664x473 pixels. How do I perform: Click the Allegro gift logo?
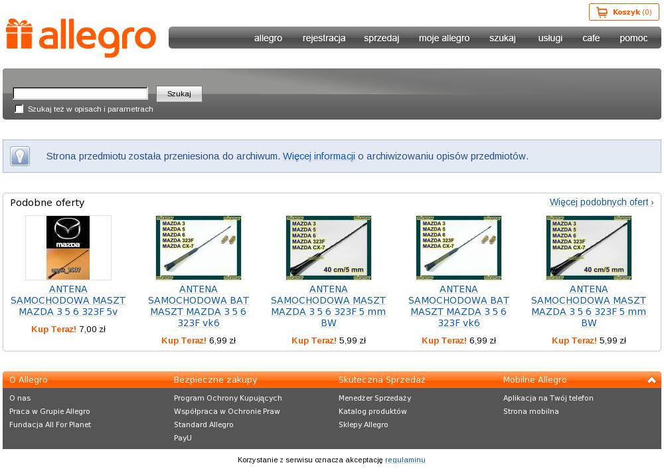tap(81, 37)
